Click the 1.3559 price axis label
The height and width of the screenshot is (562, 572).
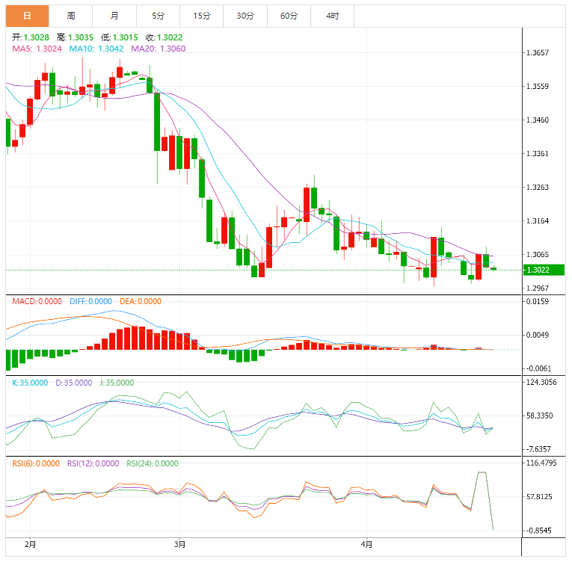tap(538, 87)
